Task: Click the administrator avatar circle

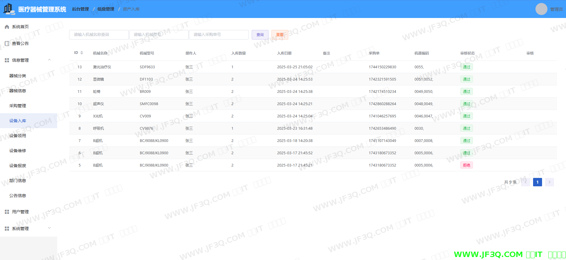Action: click(x=541, y=9)
